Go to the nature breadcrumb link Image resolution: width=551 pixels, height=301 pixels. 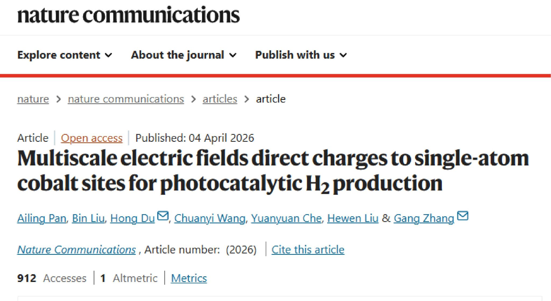[x=33, y=99]
